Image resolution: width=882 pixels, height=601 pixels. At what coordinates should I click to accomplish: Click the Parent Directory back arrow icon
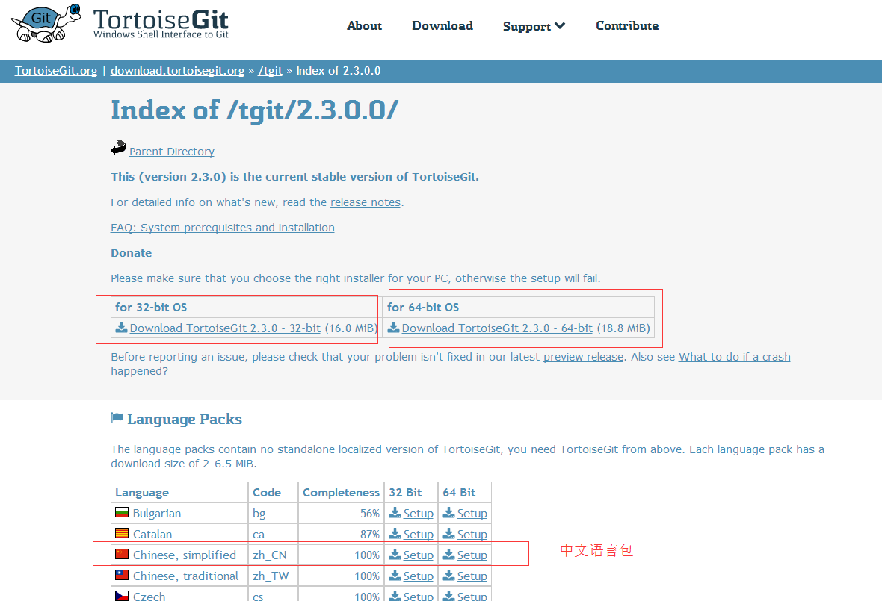tap(118, 148)
